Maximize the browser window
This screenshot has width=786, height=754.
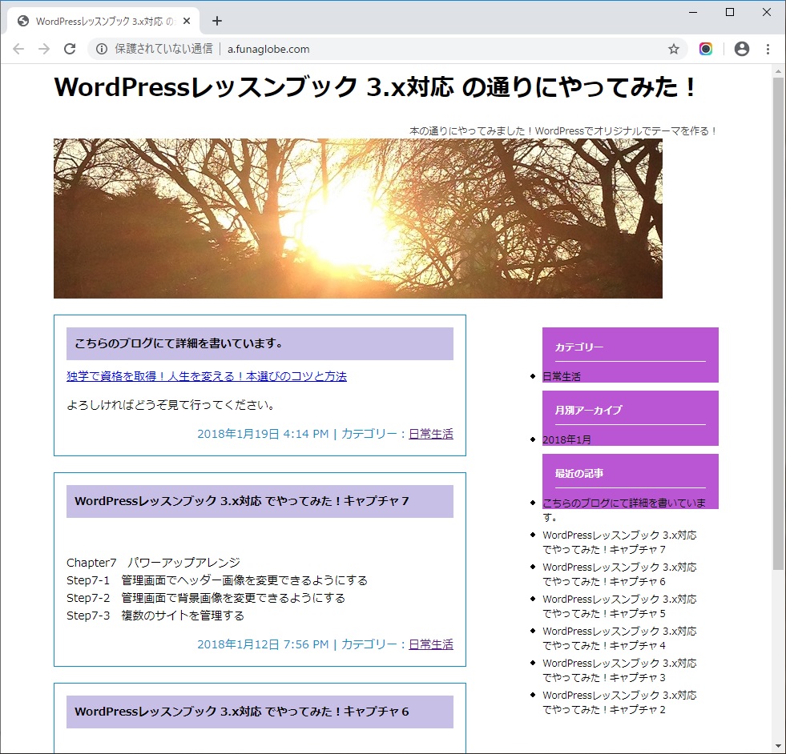[730, 12]
